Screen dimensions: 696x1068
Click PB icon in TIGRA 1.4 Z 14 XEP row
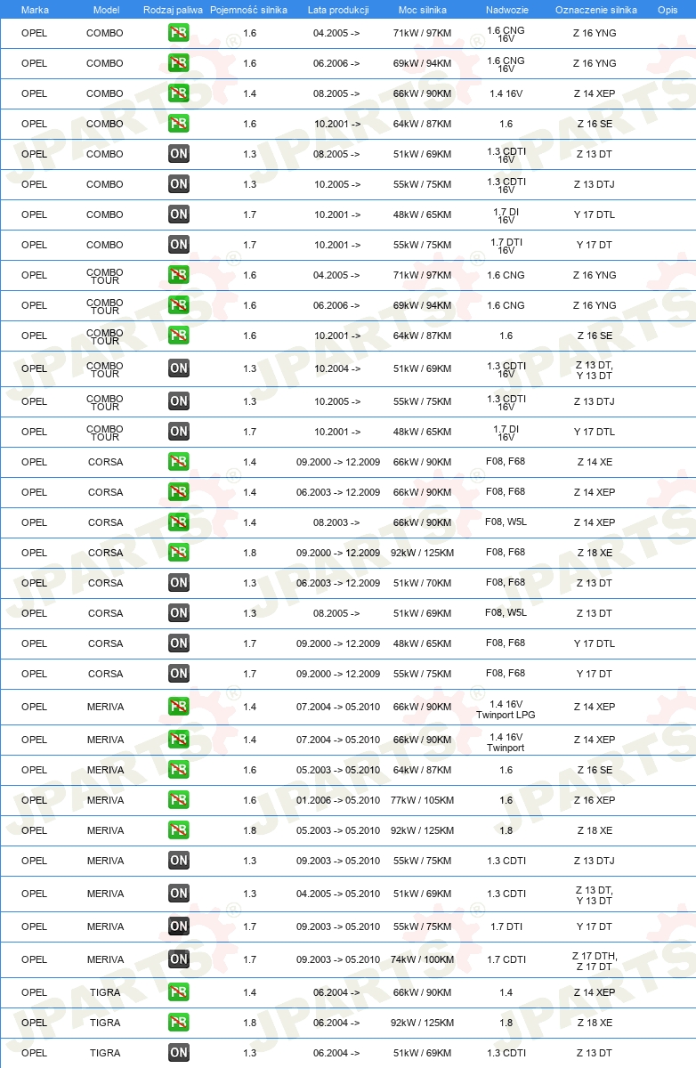[x=178, y=992]
